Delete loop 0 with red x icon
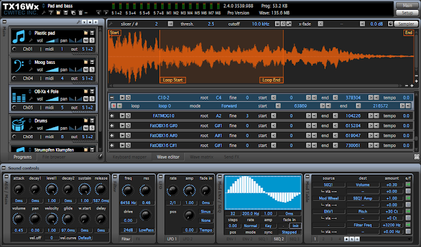This screenshot has width=421, height=247. coord(114,106)
